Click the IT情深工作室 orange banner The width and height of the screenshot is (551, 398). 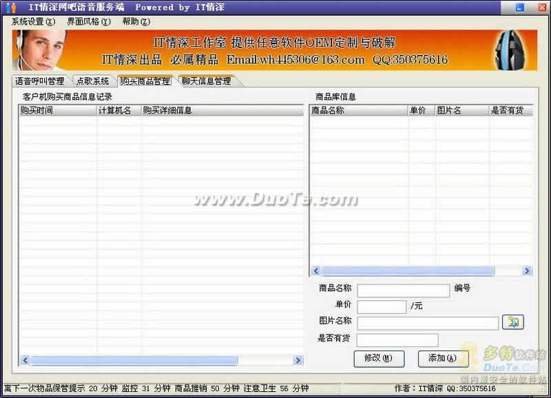tap(274, 50)
